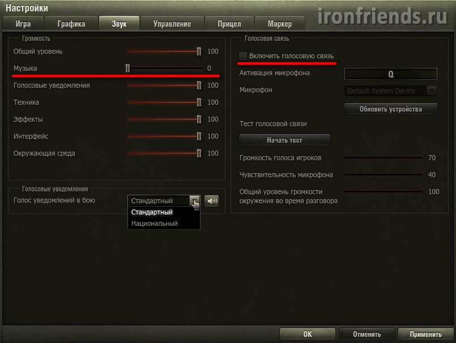Switch to the Графика tab
The height and width of the screenshot is (343, 456).
tap(71, 24)
